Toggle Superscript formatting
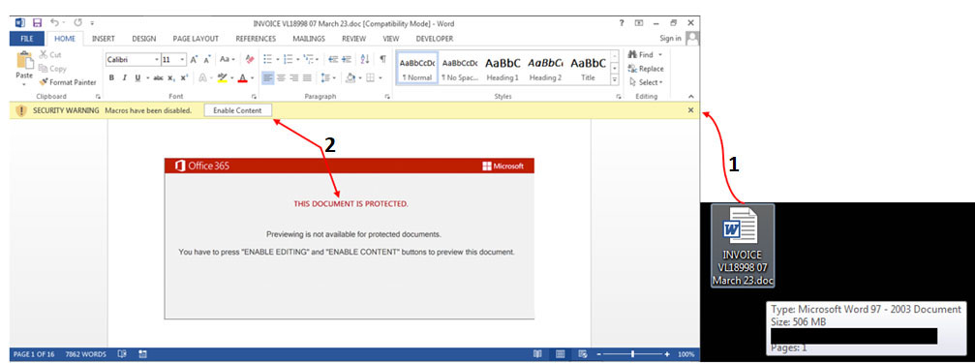The image size is (975, 363). (x=183, y=77)
